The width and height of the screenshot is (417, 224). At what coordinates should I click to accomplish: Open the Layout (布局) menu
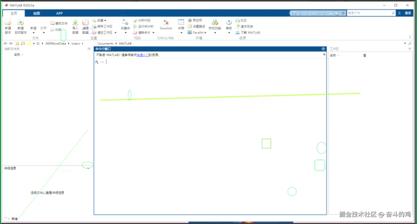(x=181, y=26)
